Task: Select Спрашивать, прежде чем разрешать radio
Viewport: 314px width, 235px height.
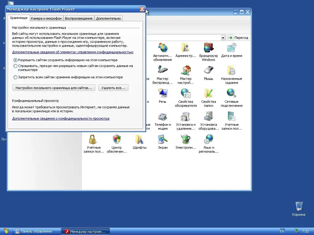Action: pyautogui.click(x=15, y=66)
